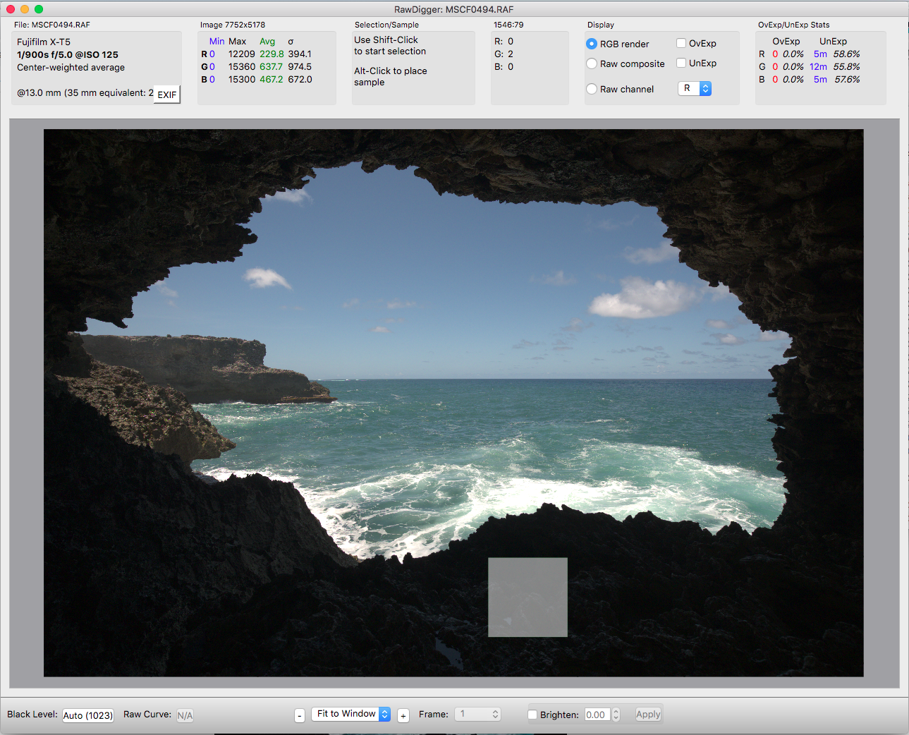The image size is (909, 735).
Task: Select the RGB render display mode
Action: coord(592,44)
